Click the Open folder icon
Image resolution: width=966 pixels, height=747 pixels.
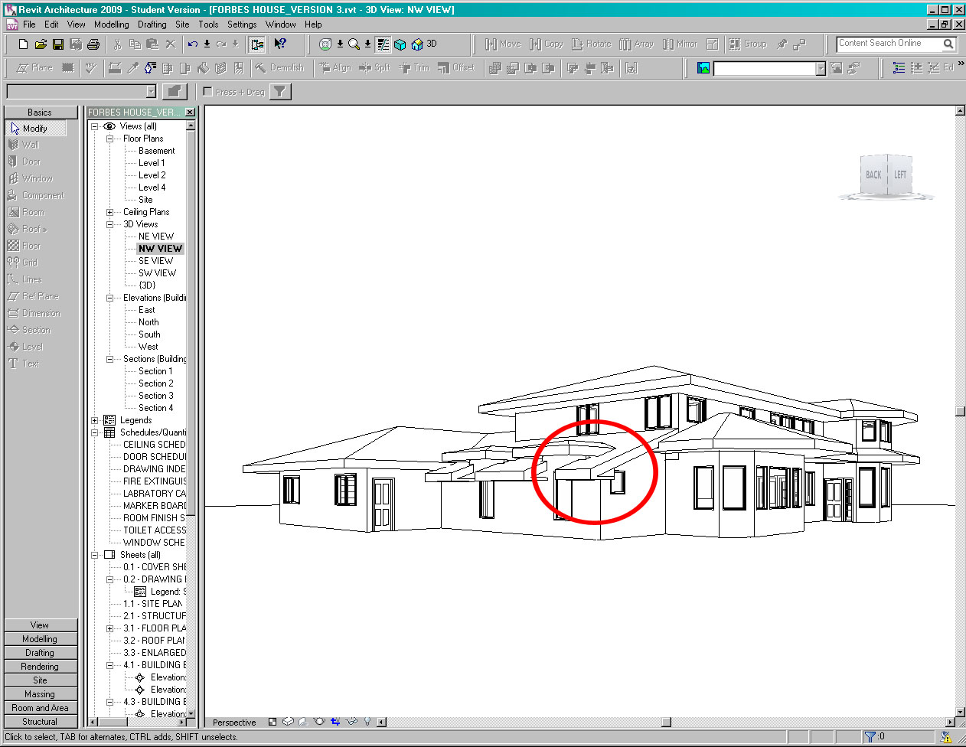[x=41, y=44]
